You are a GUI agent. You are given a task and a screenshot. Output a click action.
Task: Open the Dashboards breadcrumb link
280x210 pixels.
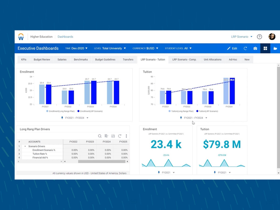[x=65, y=37]
